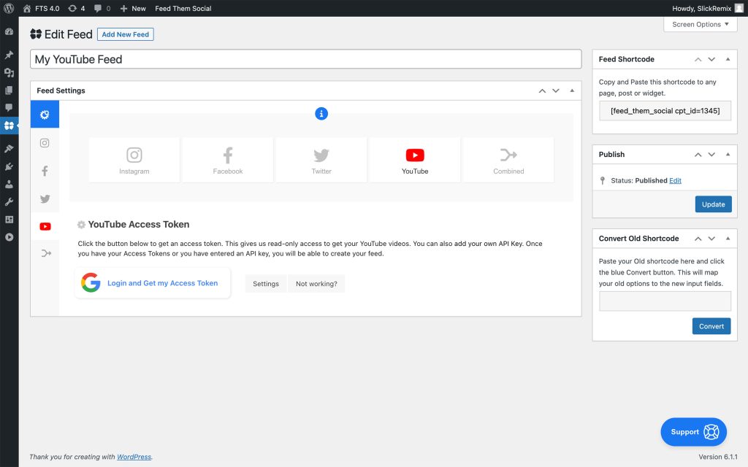This screenshot has height=467, width=748.
Task: Open Howdy, SlickRemix account menu
Action: (x=707, y=8)
